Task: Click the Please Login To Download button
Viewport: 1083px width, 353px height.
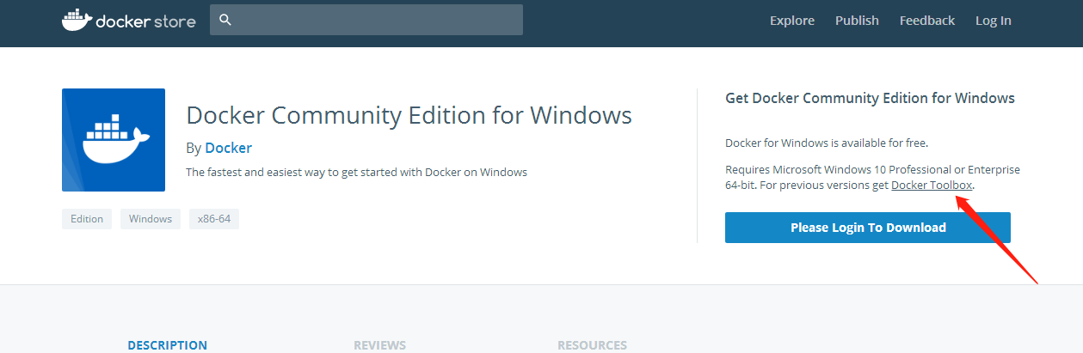Action: (868, 228)
